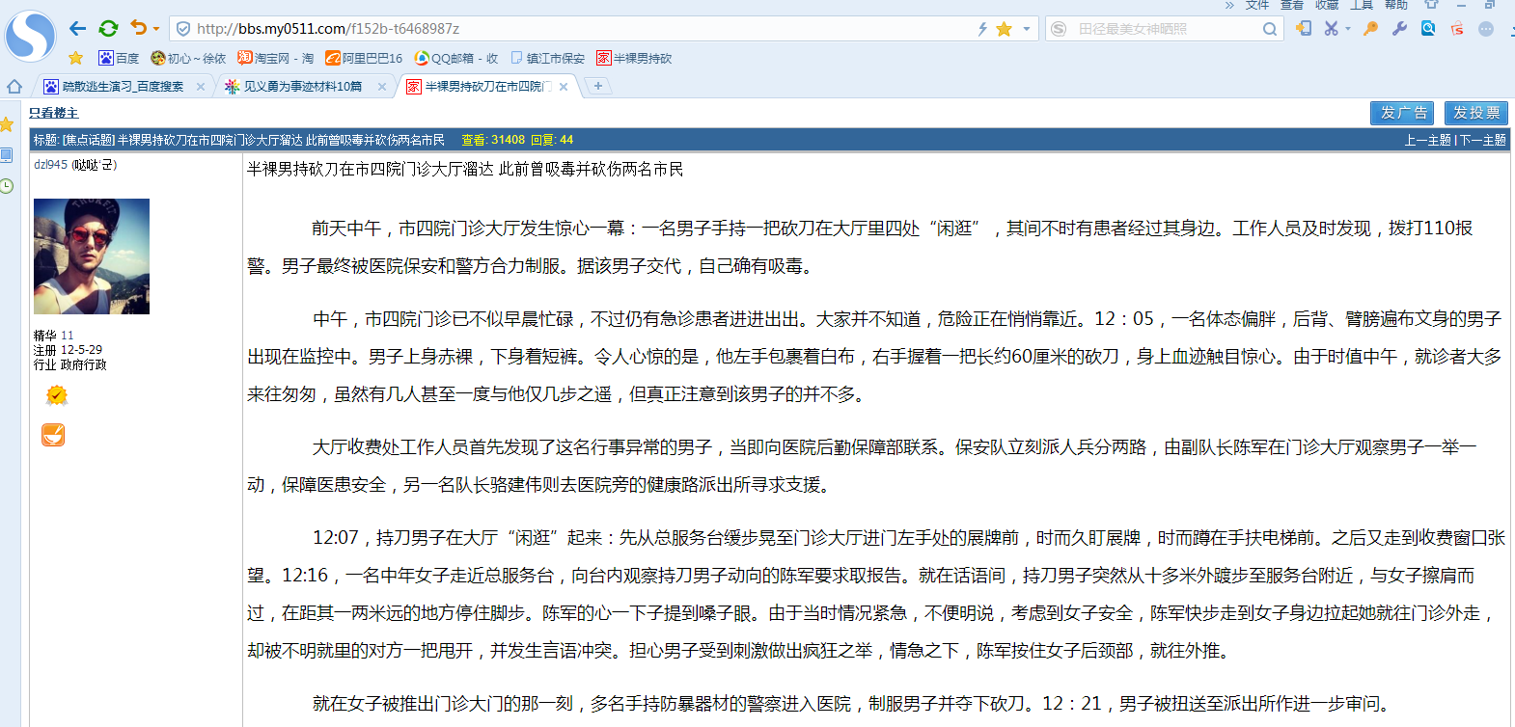1515x727 pixels.
Task: Toggle the yellow bookmark star in address bar
Action: 1004,29
